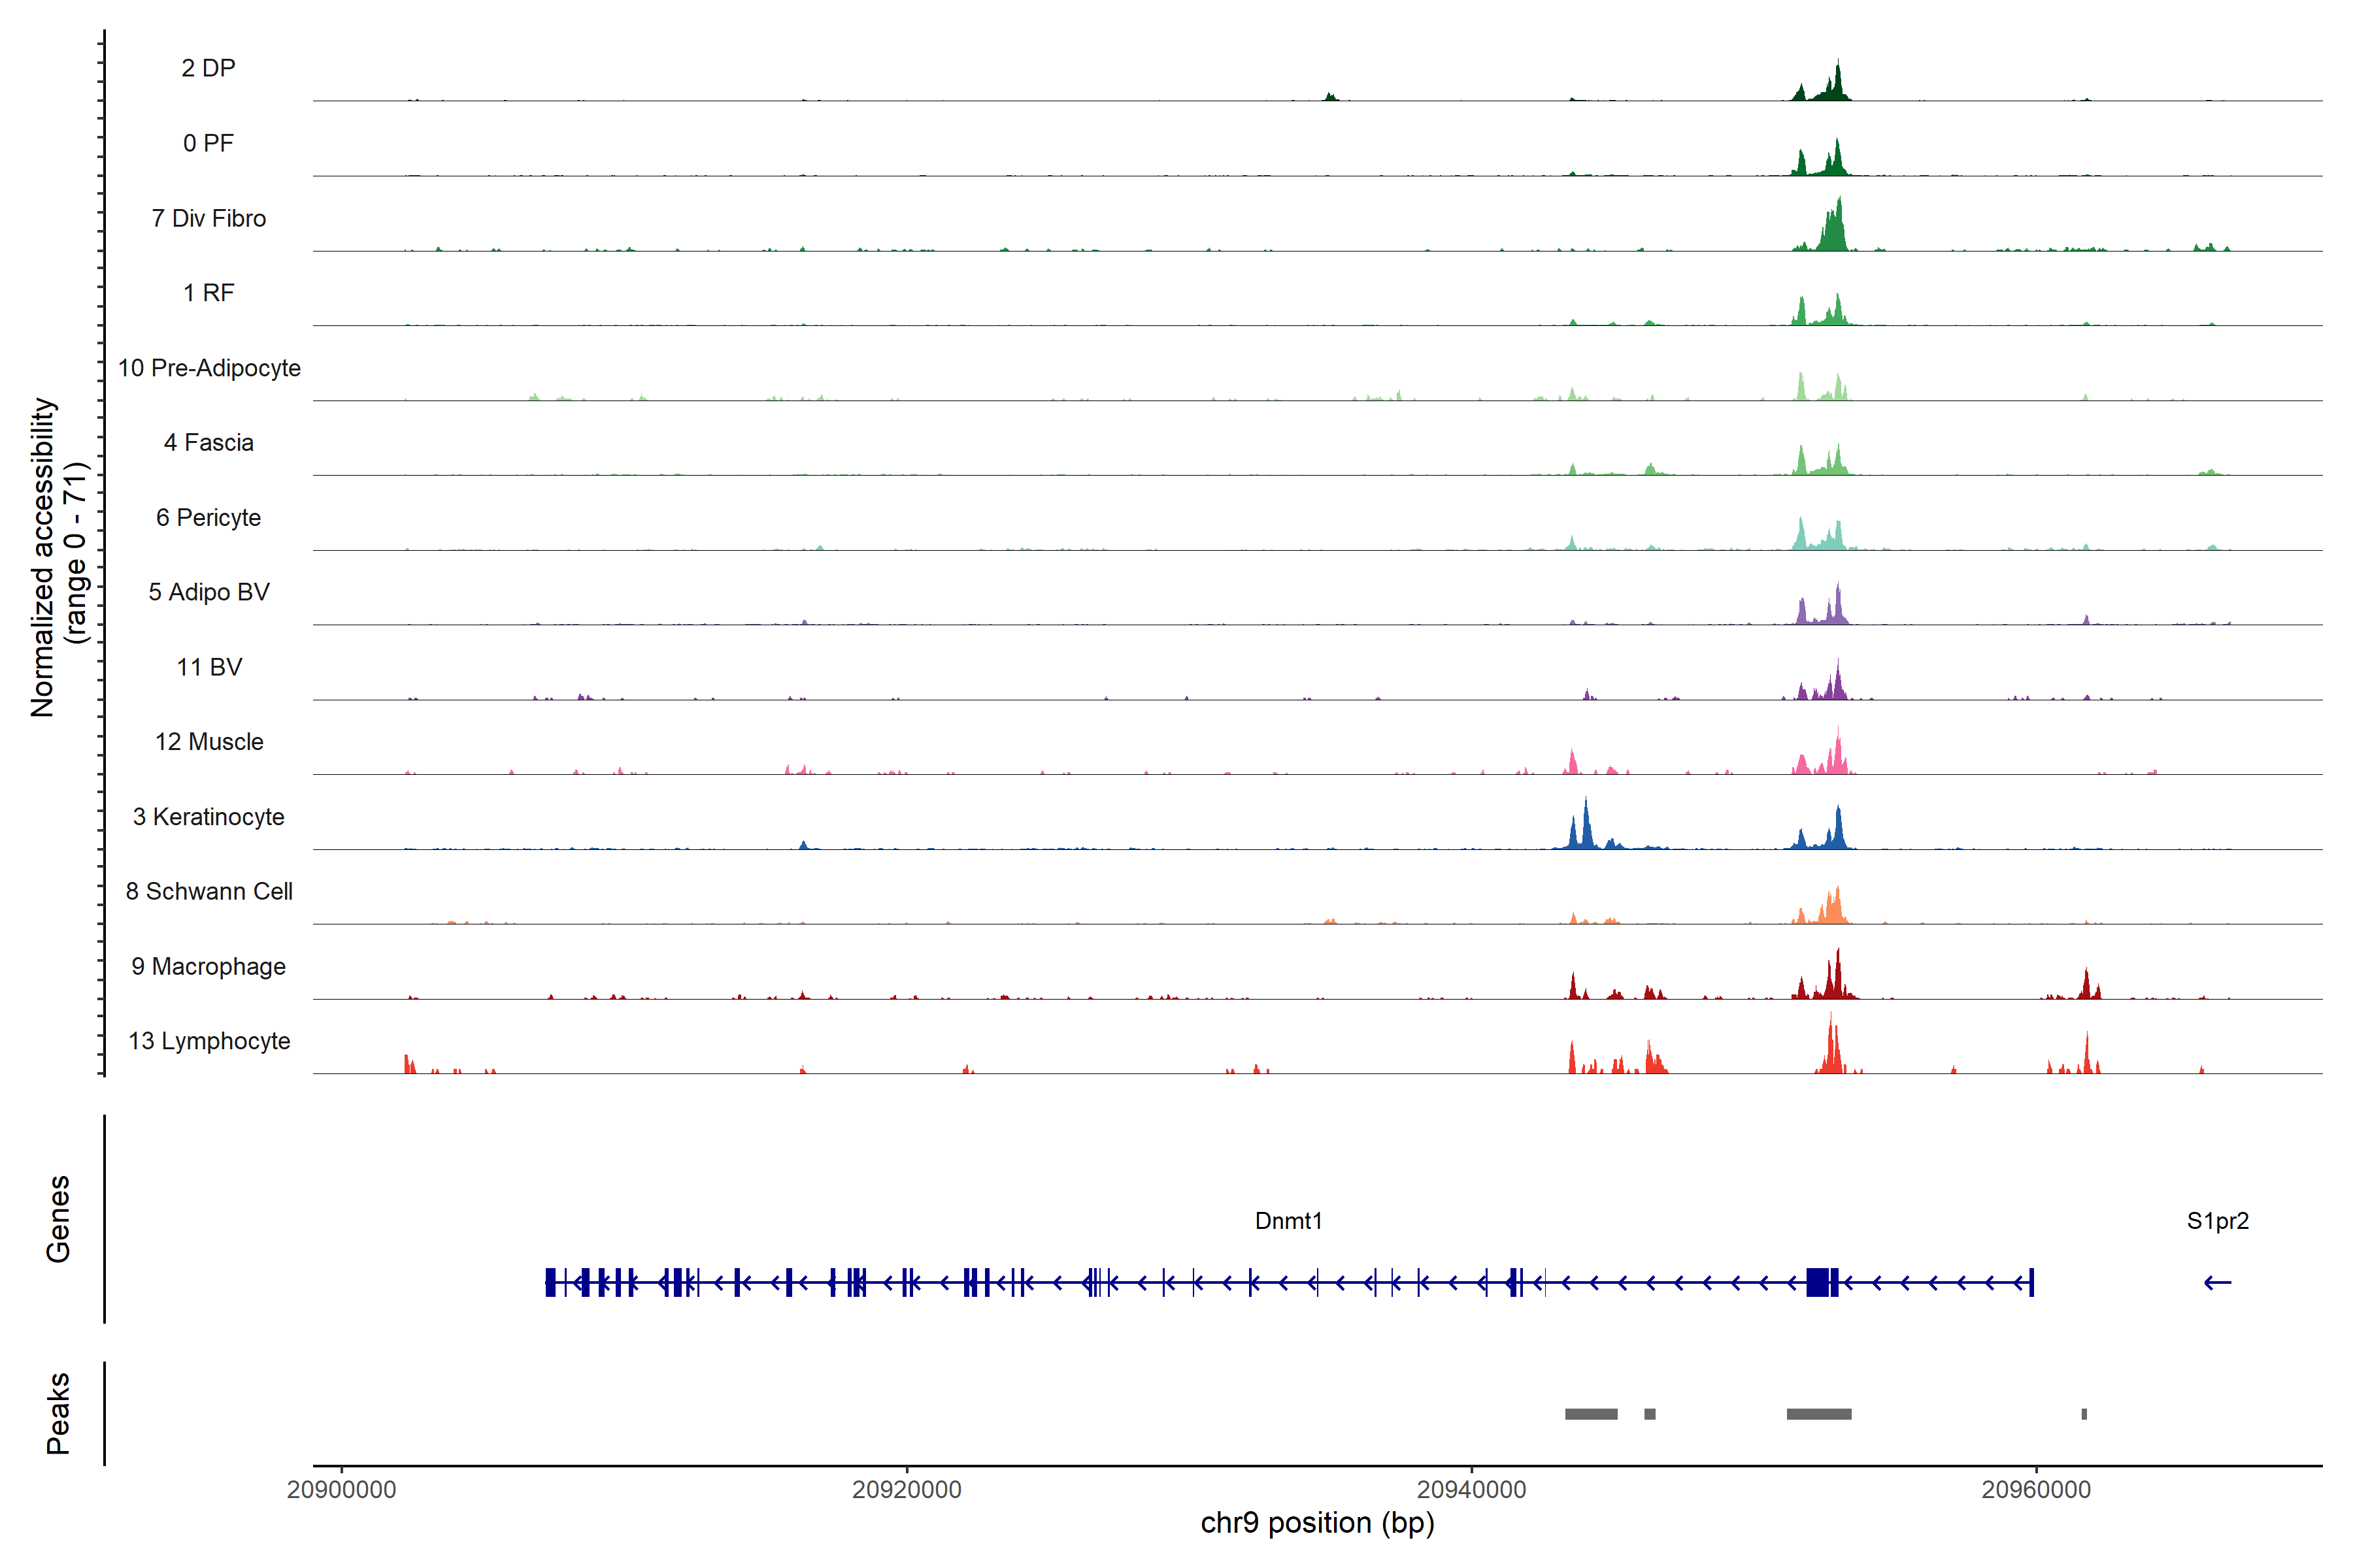Select the 13 Lymphocyte track label
This screenshot has height=1568, width=2353.
(208, 1041)
